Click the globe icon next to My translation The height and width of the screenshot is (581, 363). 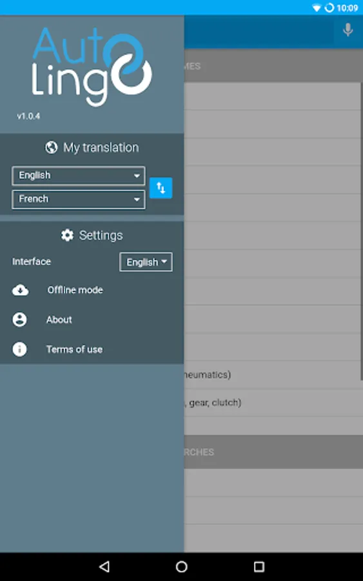click(x=52, y=147)
